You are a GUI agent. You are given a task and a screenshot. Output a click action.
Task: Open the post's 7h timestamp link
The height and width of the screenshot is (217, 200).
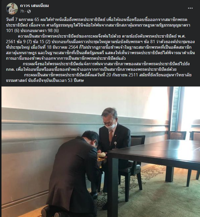tap(22, 11)
